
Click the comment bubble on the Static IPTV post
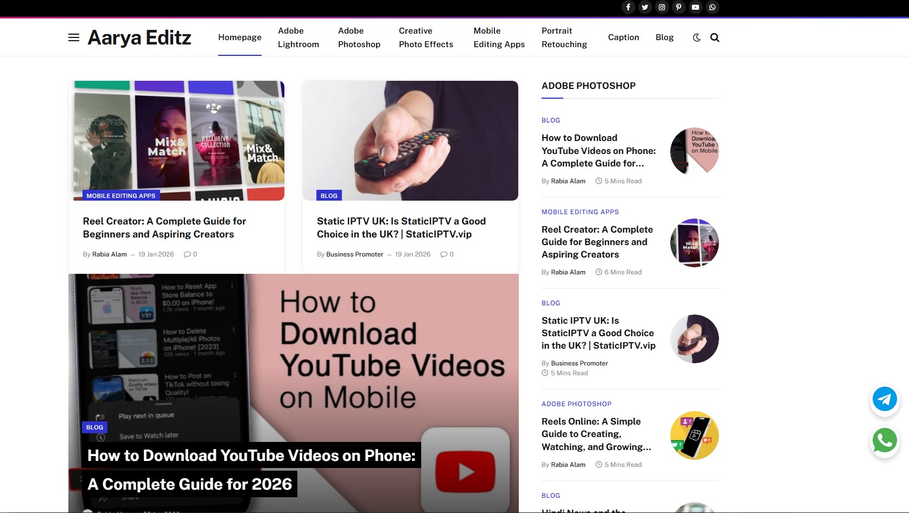point(443,254)
